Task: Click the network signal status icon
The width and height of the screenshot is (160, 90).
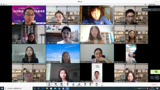Action: pos(6,4)
